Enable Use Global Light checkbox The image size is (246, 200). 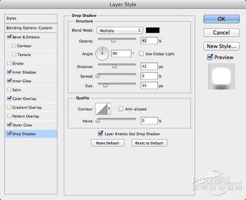pos(141,53)
